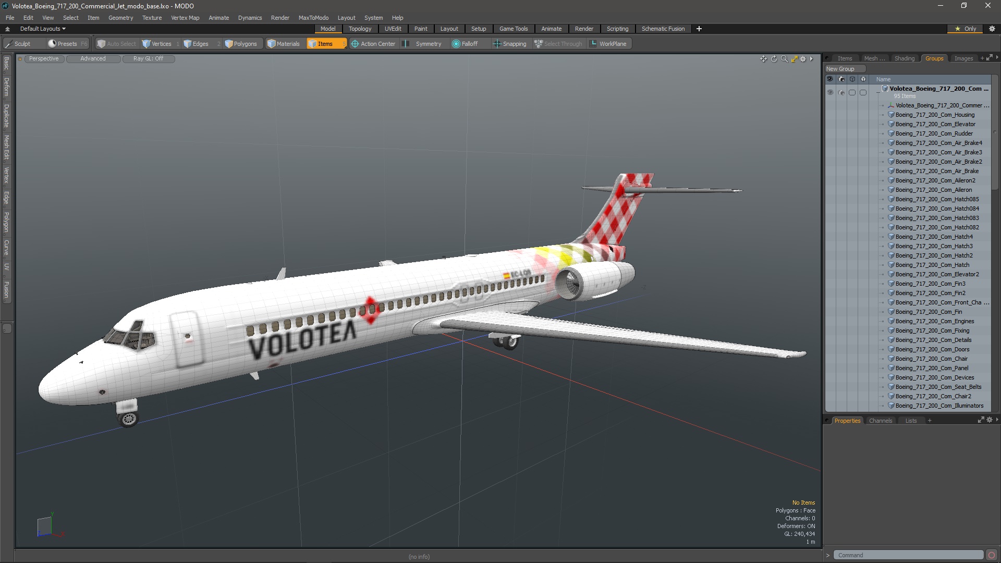The width and height of the screenshot is (1001, 563).
Task: Switch to the UVEdit layout tab
Action: 393,29
